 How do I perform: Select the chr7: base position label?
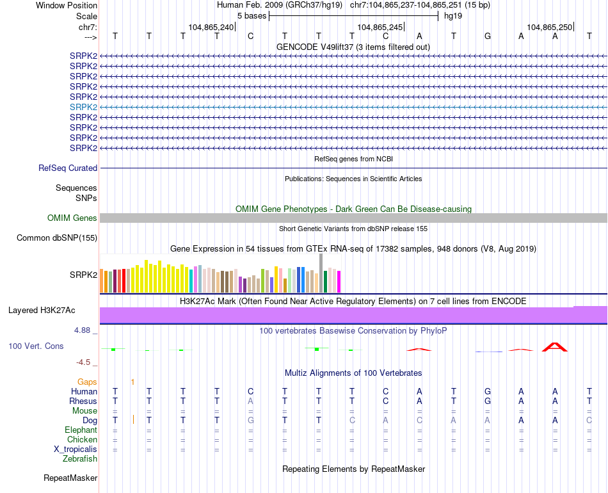pyautogui.click(x=88, y=27)
